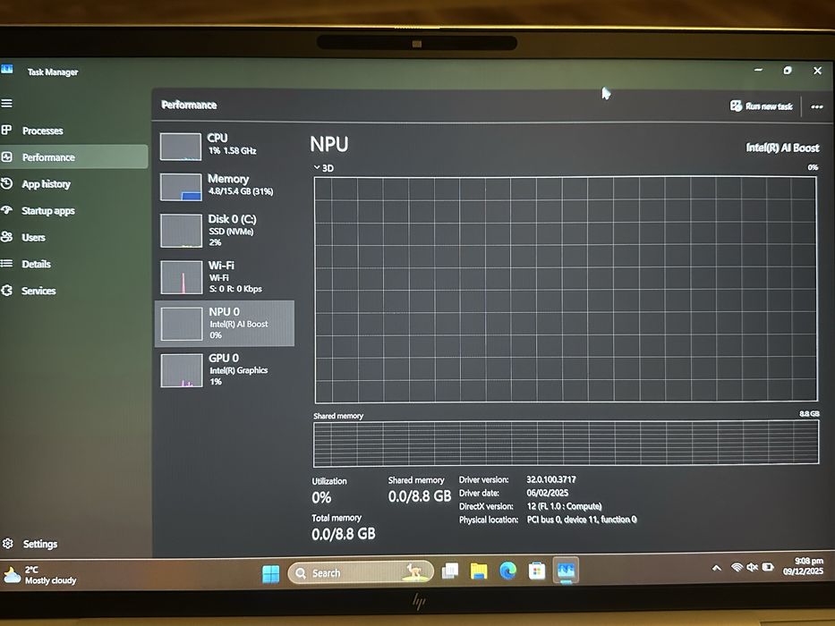
Task: Open the hamburger navigation menu
Action: coord(6,103)
